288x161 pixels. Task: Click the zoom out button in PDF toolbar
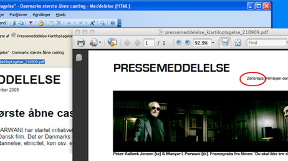click(x=178, y=43)
